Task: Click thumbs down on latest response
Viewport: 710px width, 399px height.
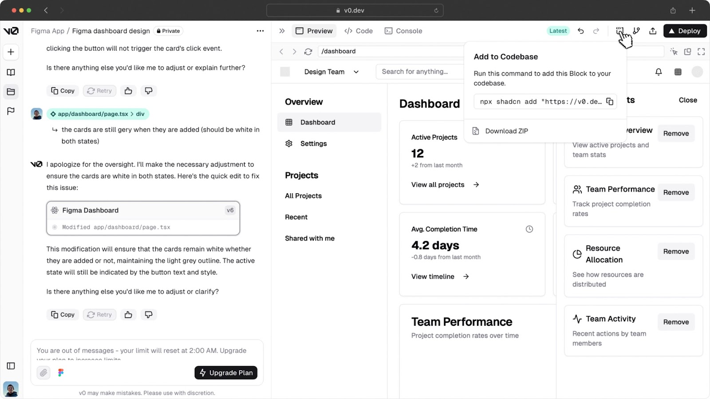Action: [149, 314]
